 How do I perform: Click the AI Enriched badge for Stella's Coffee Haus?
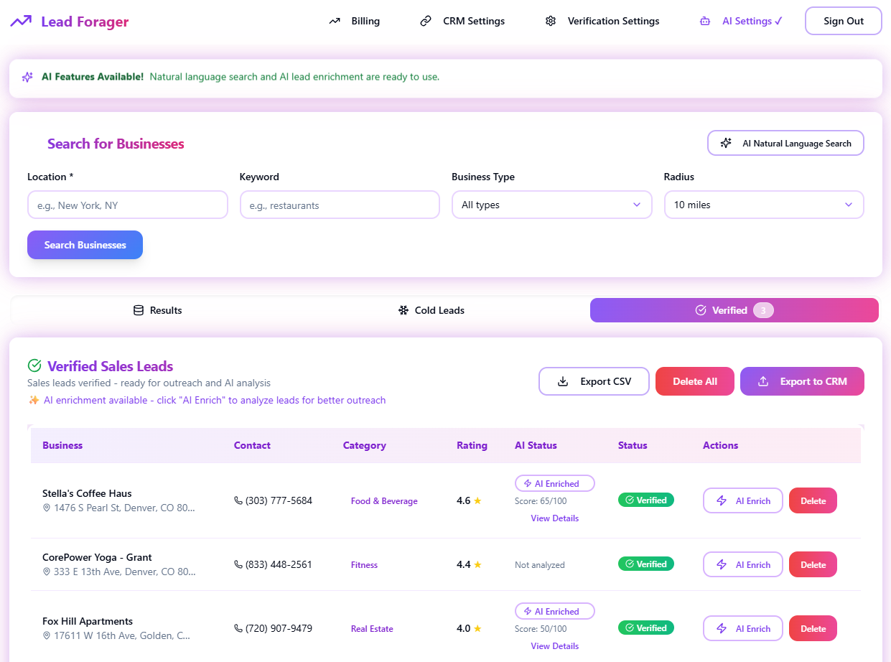click(x=554, y=483)
